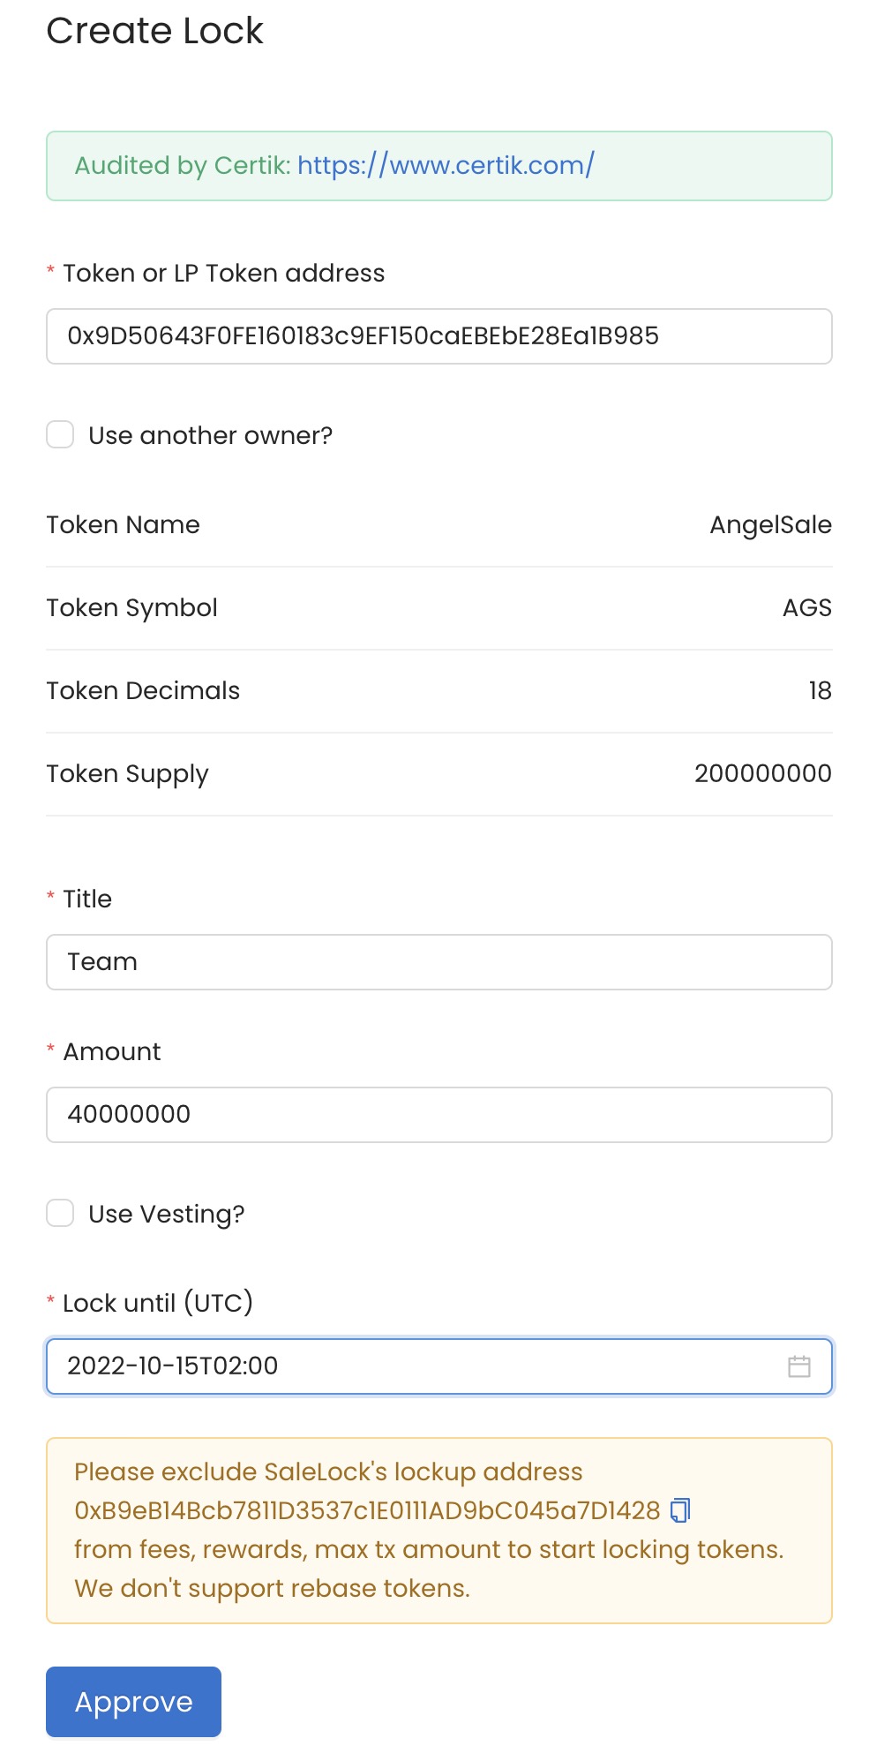
Task: Click the Token Decimals value 18
Action: [x=820, y=690]
